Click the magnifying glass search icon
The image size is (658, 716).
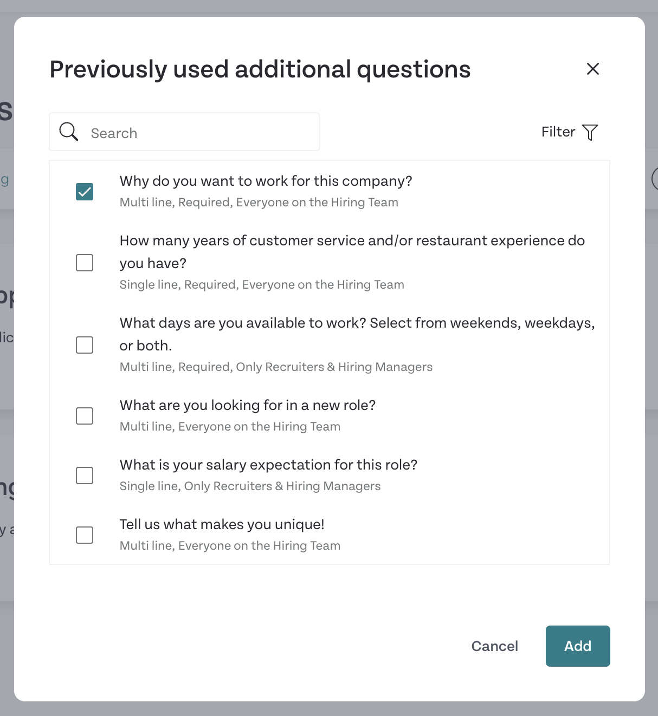pos(69,132)
